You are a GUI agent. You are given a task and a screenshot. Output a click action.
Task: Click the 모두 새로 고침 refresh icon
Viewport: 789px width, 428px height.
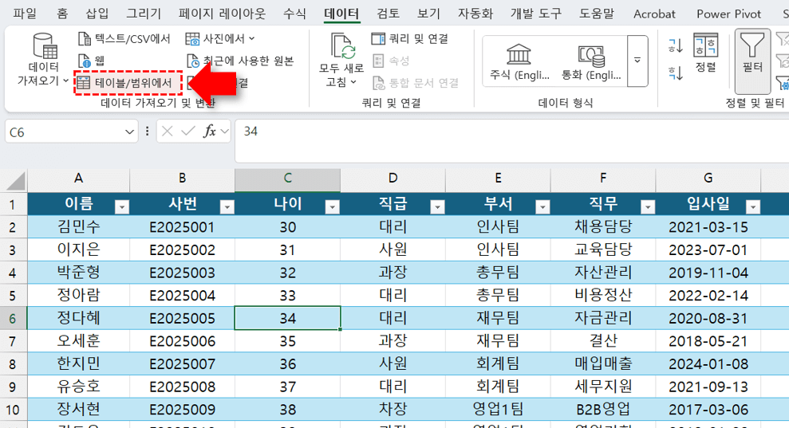[343, 49]
